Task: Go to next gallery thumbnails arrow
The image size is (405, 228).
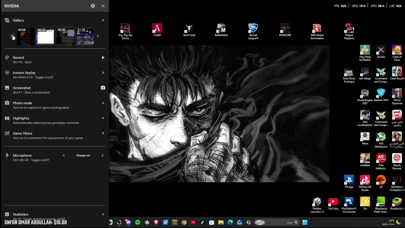Action: tap(98, 36)
